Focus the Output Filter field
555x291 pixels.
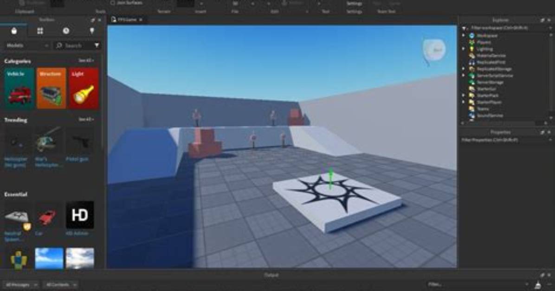click(x=478, y=285)
